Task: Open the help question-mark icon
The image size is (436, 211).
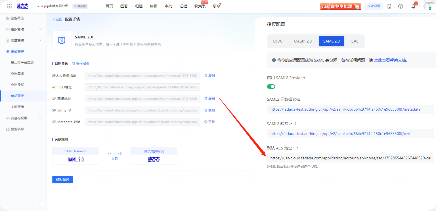Action: 401,6
